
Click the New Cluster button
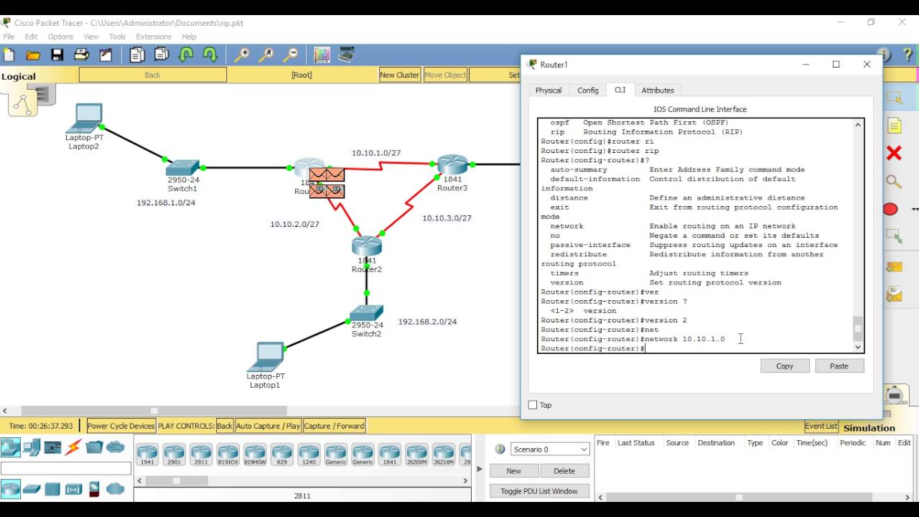tap(399, 75)
